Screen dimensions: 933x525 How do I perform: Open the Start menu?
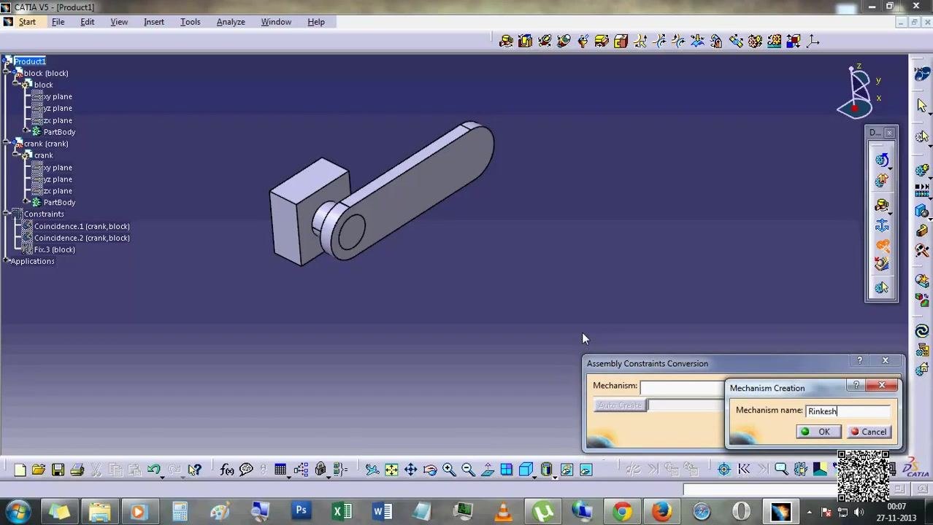[x=27, y=22]
